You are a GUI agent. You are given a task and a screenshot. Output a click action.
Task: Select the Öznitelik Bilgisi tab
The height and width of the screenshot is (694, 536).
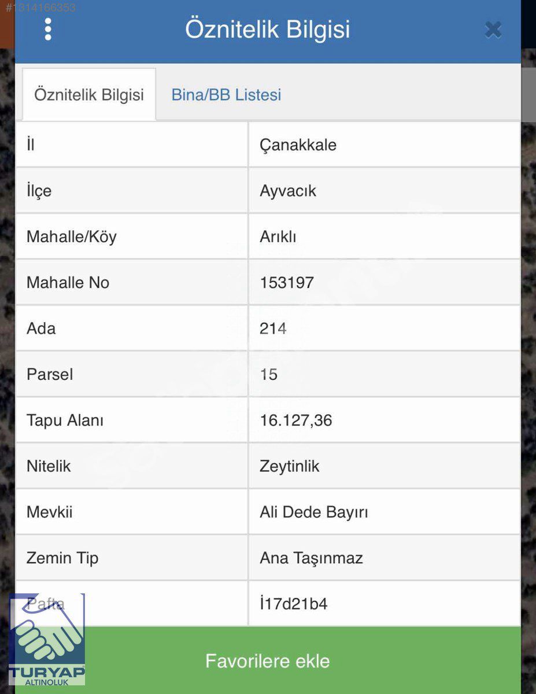click(89, 95)
